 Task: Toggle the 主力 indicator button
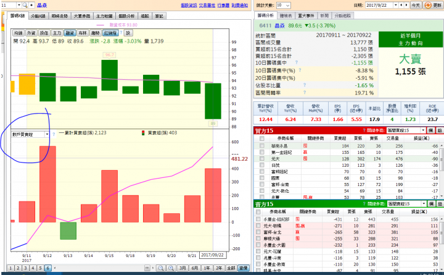(57, 33)
